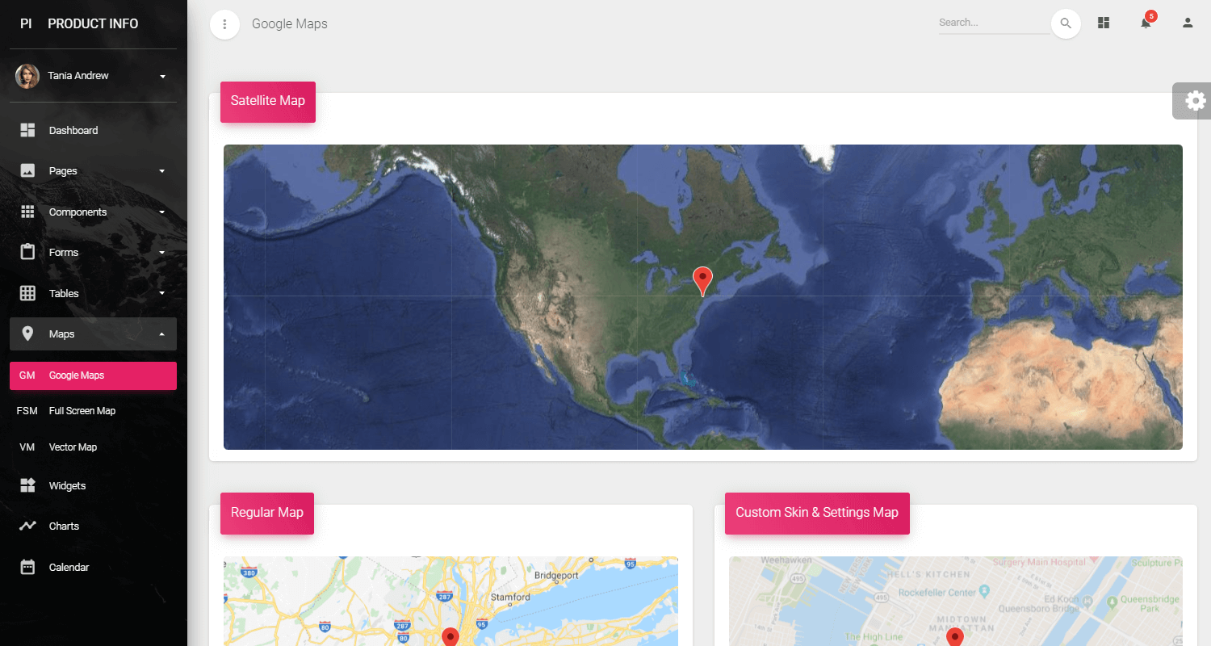
Task: Click the Tables grid icon
Action: [x=27, y=293]
